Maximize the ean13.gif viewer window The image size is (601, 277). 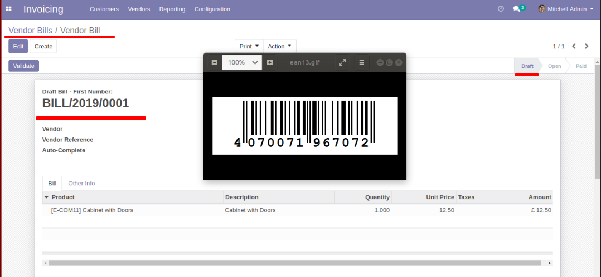[389, 62]
